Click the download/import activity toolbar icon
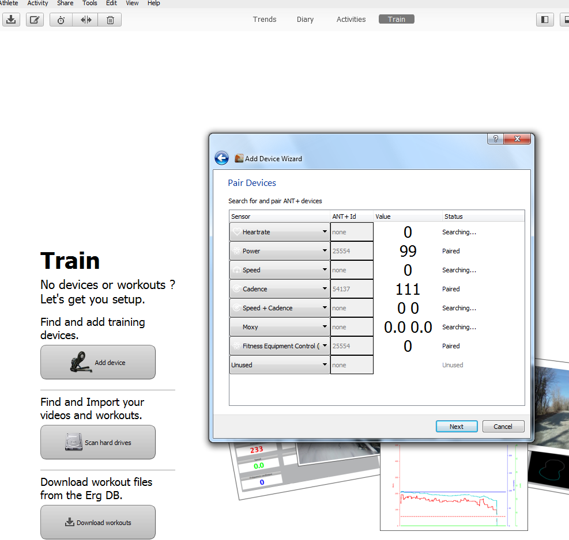 coord(12,20)
